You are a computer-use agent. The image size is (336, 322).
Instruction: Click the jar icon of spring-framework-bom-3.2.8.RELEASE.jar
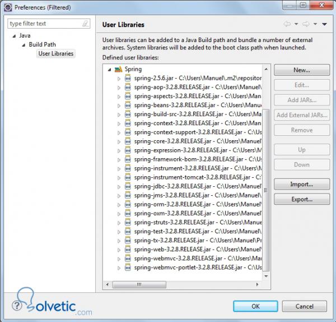[128, 159]
